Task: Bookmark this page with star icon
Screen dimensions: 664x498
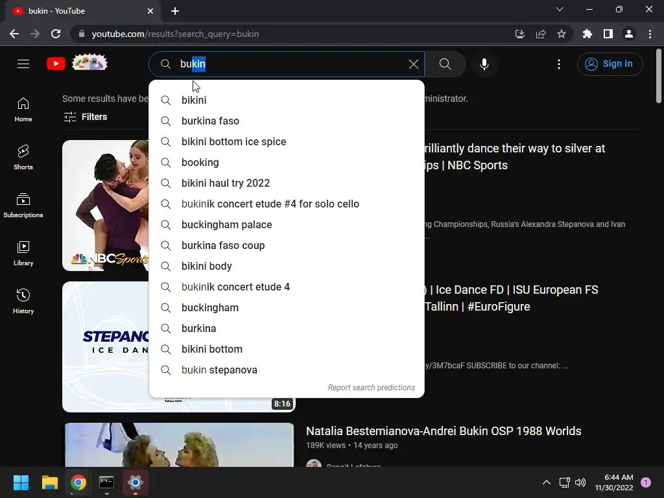Action: [x=562, y=34]
